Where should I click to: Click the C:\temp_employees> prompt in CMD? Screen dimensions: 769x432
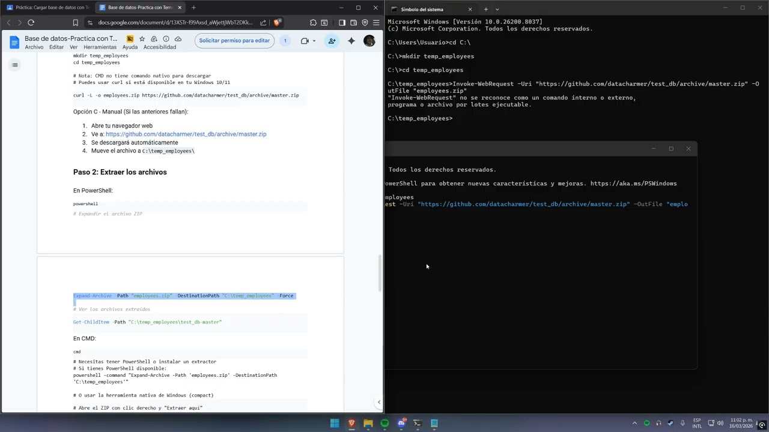(x=420, y=118)
